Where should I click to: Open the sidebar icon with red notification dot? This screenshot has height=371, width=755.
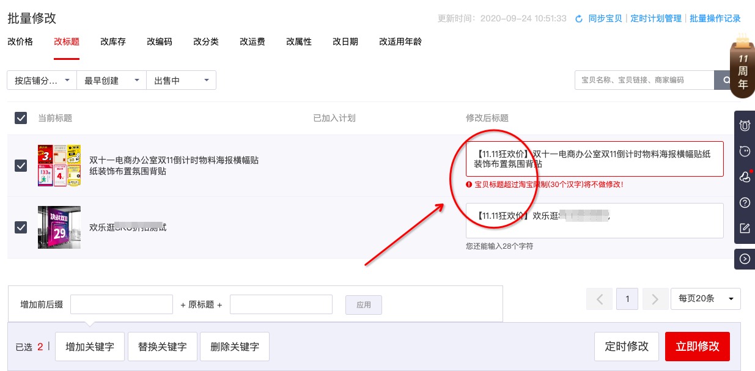pyautogui.click(x=745, y=177)
